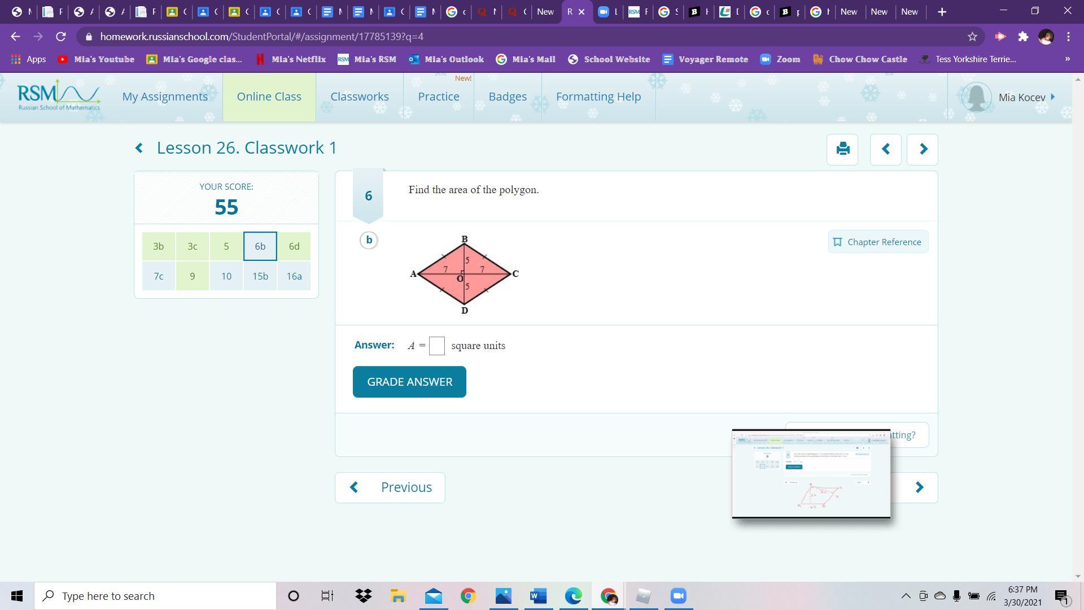Expand the Mia Kocev user menu
1084x610 pixels.
pos(1022,97)
